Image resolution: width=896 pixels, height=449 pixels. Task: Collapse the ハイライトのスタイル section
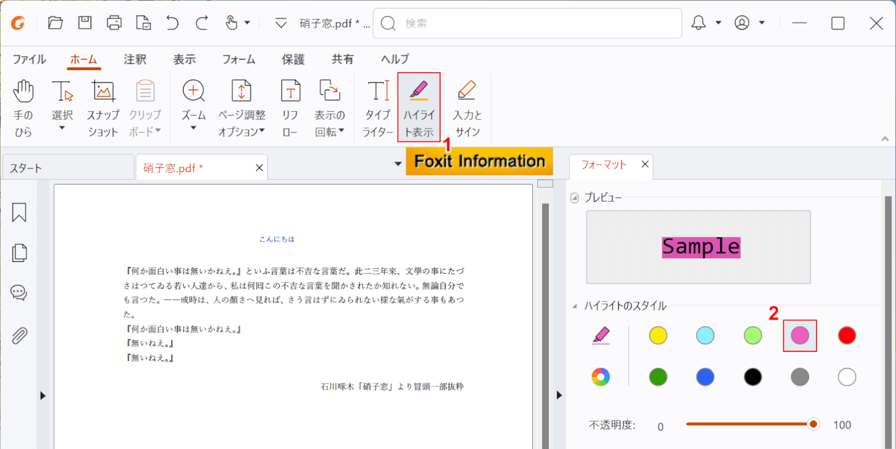tap(575, 306)
